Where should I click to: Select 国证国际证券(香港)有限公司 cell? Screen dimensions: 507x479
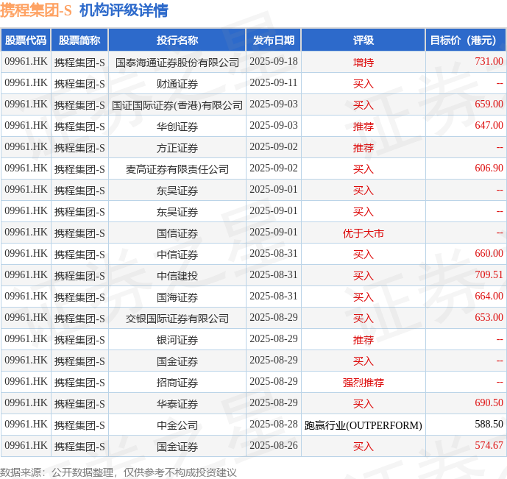177,105
